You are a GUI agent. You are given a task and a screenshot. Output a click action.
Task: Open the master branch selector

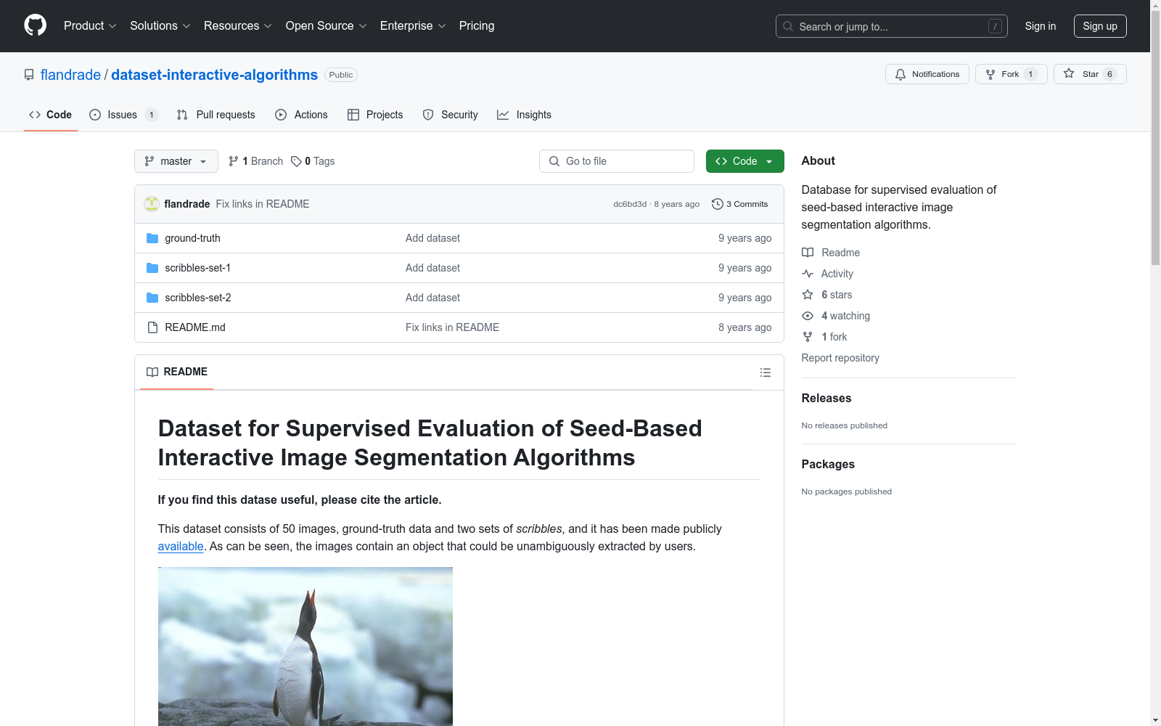click(176, 160)
